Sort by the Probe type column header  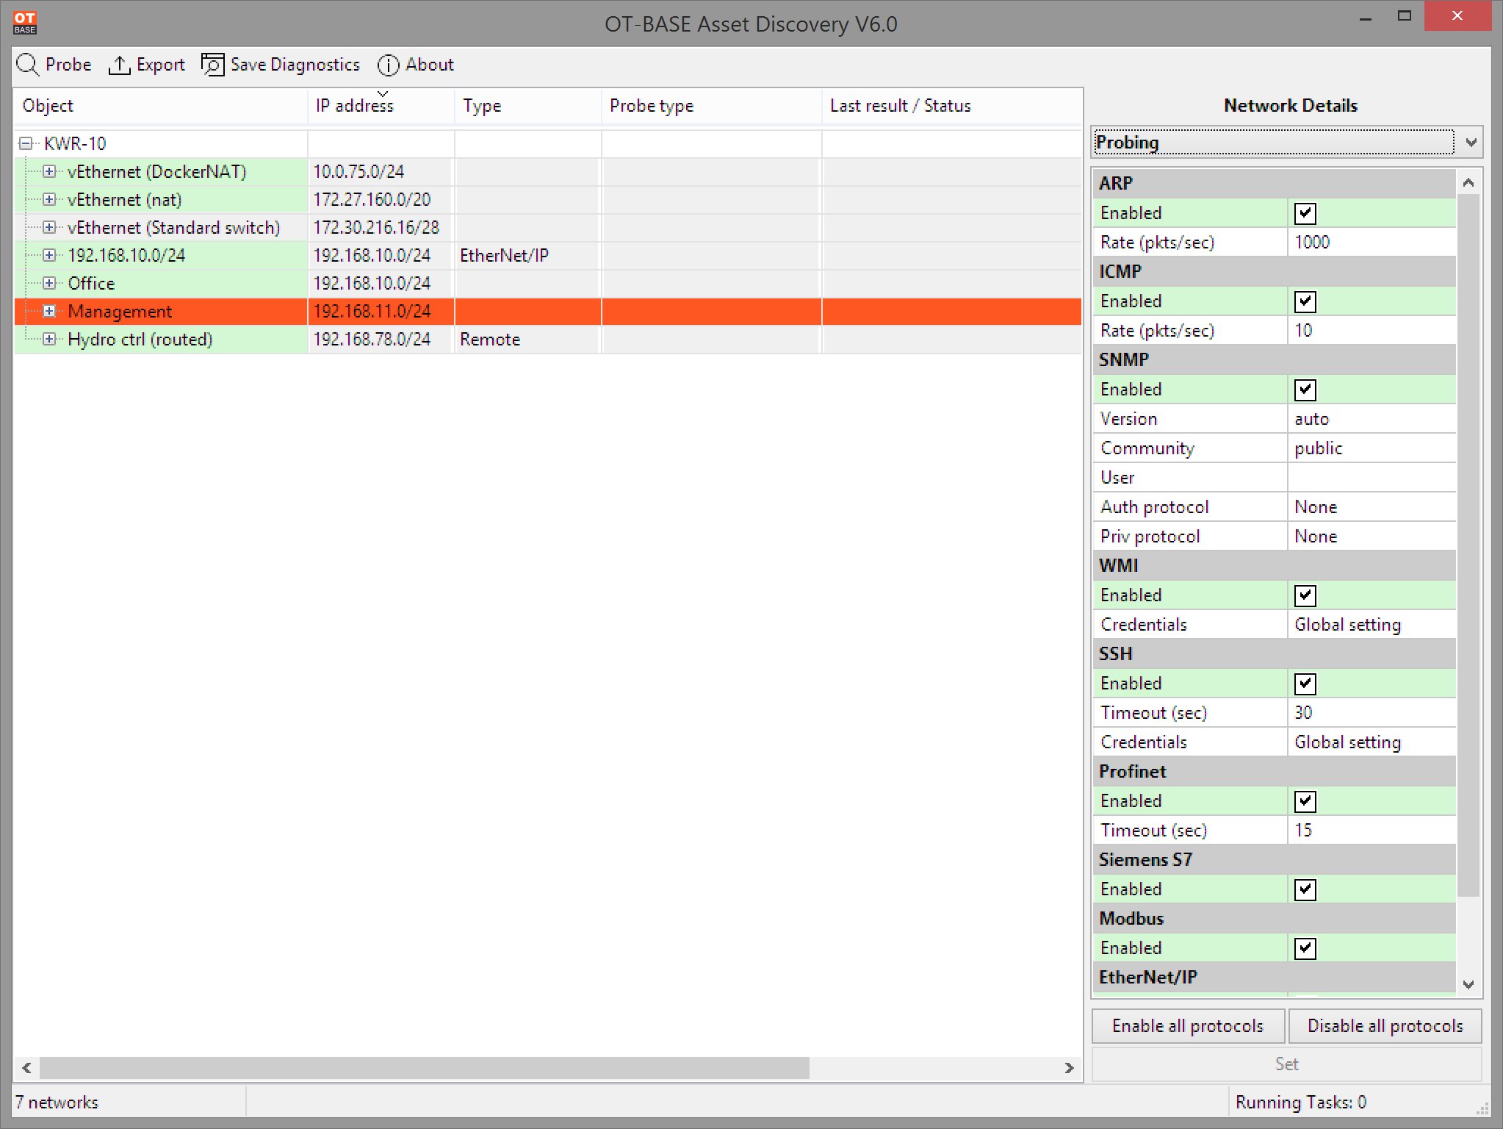coord(712,106)
